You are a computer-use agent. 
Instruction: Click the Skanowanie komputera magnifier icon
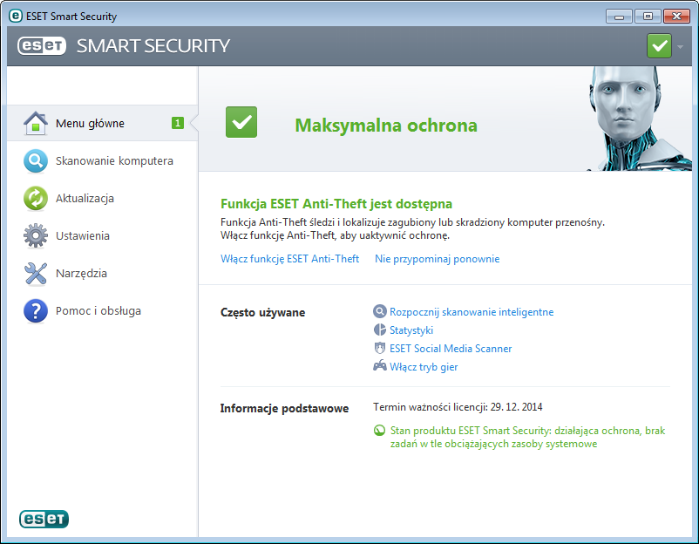coord(36,161)
